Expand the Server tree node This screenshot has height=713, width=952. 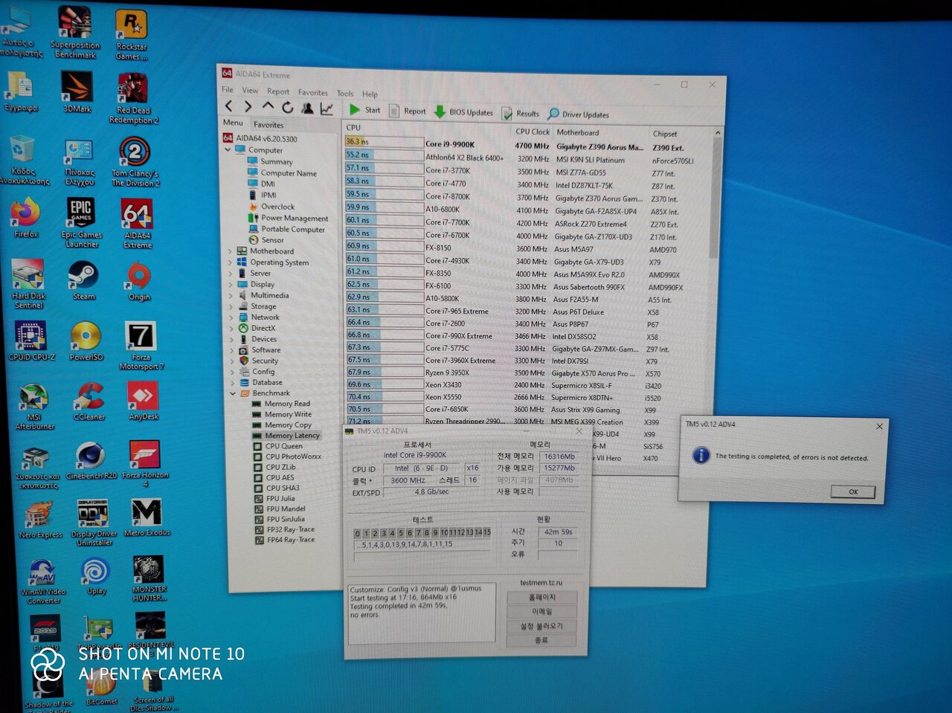pos(231,274)
